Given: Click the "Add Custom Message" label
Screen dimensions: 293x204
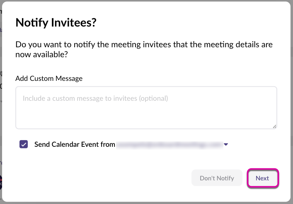Looking at the screenshot, I should coord(49,78).
